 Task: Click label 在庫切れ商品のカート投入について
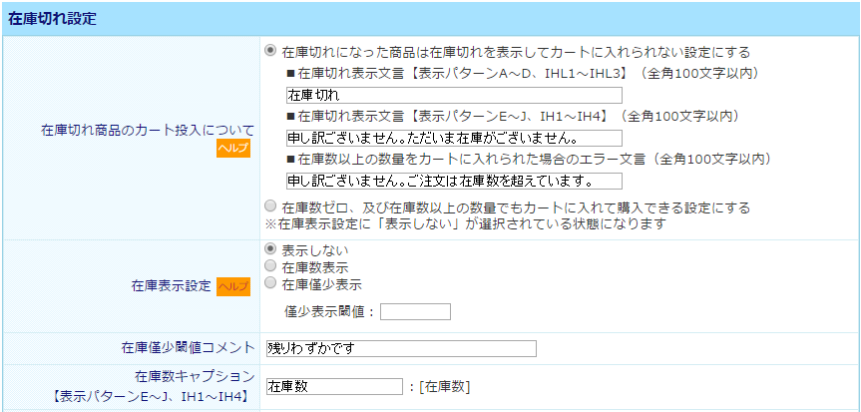coord(148,131)
